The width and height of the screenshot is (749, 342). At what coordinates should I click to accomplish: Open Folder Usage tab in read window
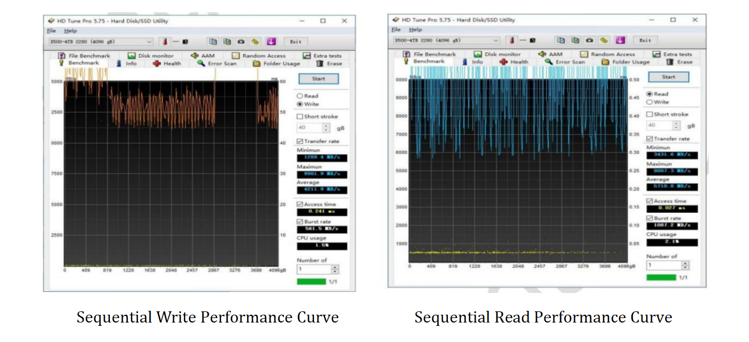(x=626, y=62)
